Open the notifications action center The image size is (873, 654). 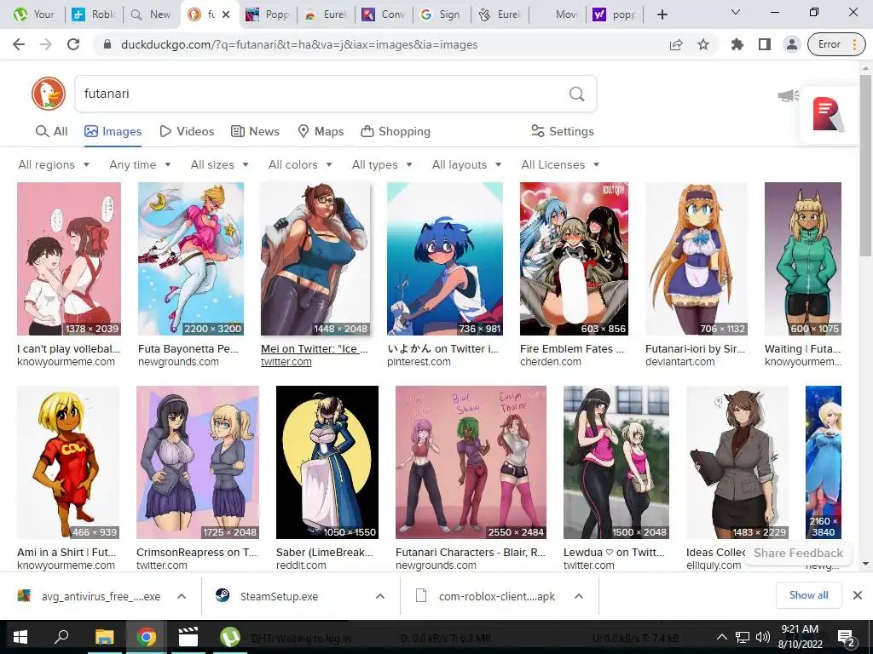click(847, 637)
